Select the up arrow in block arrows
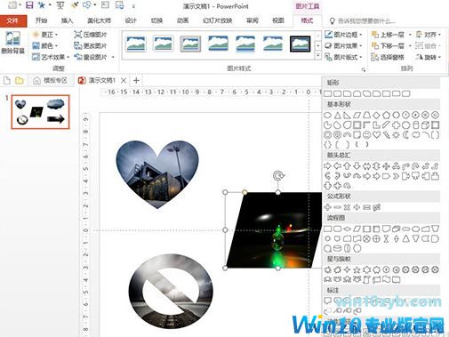The height and width of the screenshot is (337, 449). pyautogui.click(x=347, y=166)
